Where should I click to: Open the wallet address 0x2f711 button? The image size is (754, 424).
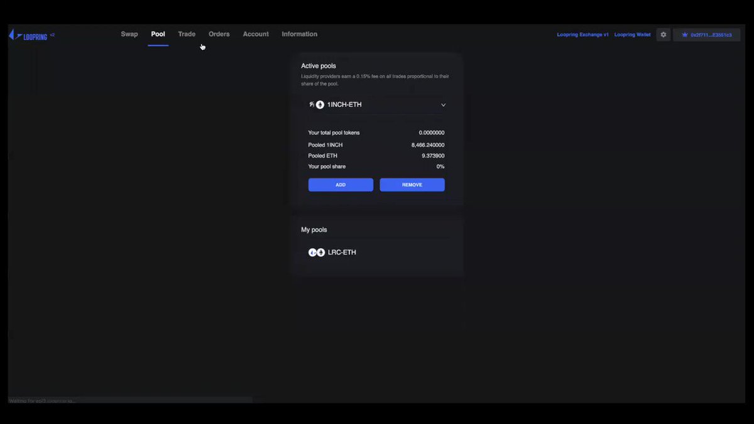point(706,35)
